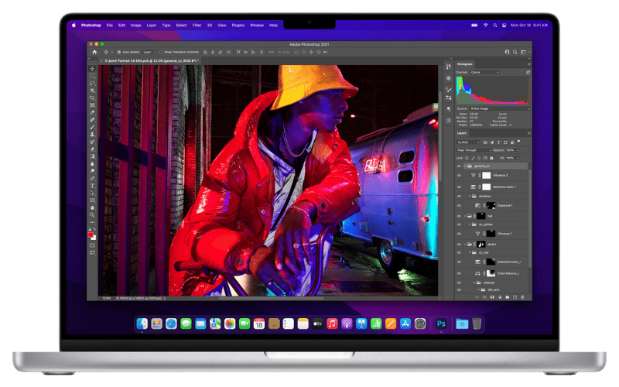
Task: Select the Clone Stamp tool
Action: pos(92,134)
